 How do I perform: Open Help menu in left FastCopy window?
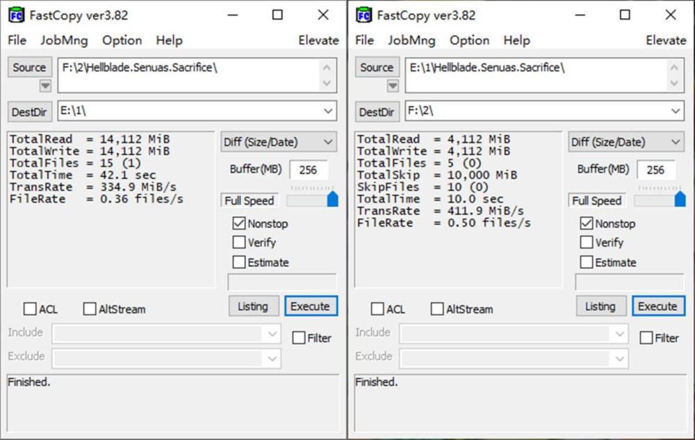(x=169, y=40)
